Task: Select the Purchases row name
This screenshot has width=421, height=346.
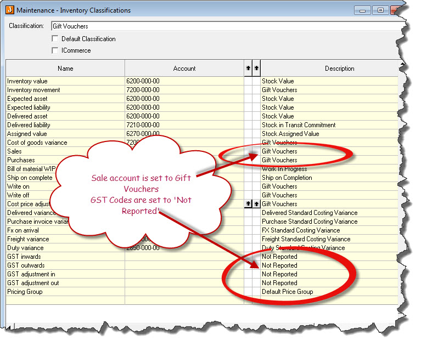Action: (21, 160)
